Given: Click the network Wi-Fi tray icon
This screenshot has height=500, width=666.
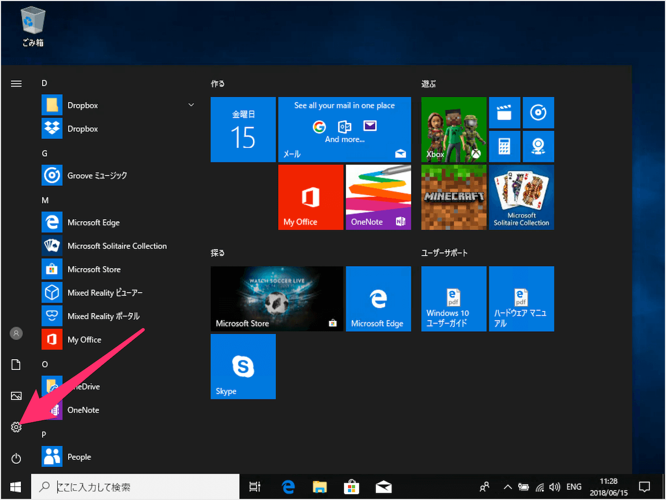Looking at the screenshot, I should [540, 488].
